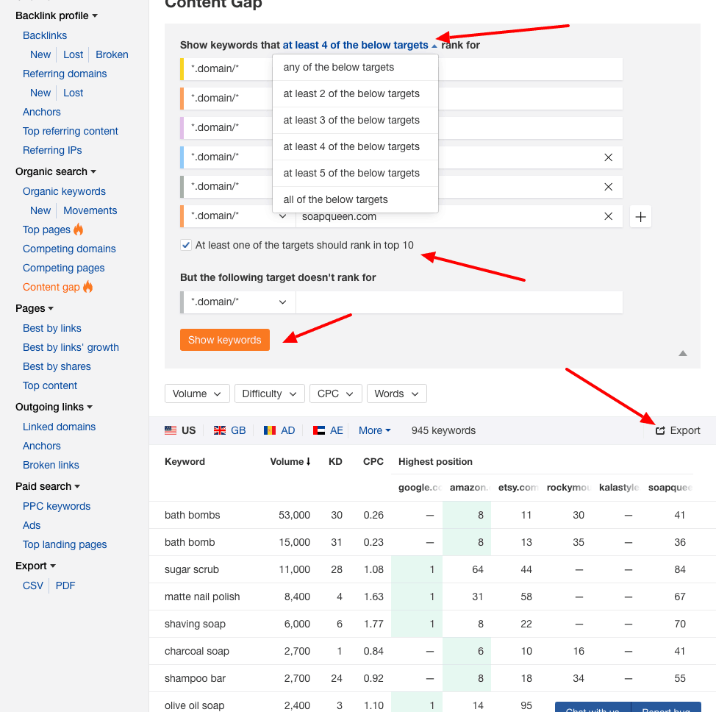Open Competing domains in the sidebar
The width and height of the screenshot is (716, 712).
click(69, 249)
